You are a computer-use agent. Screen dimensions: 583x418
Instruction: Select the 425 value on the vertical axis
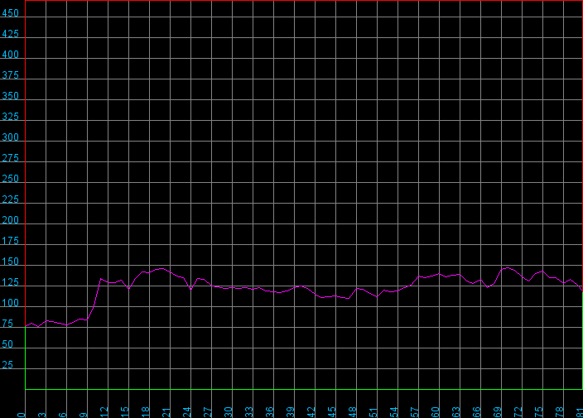[11, 34]
